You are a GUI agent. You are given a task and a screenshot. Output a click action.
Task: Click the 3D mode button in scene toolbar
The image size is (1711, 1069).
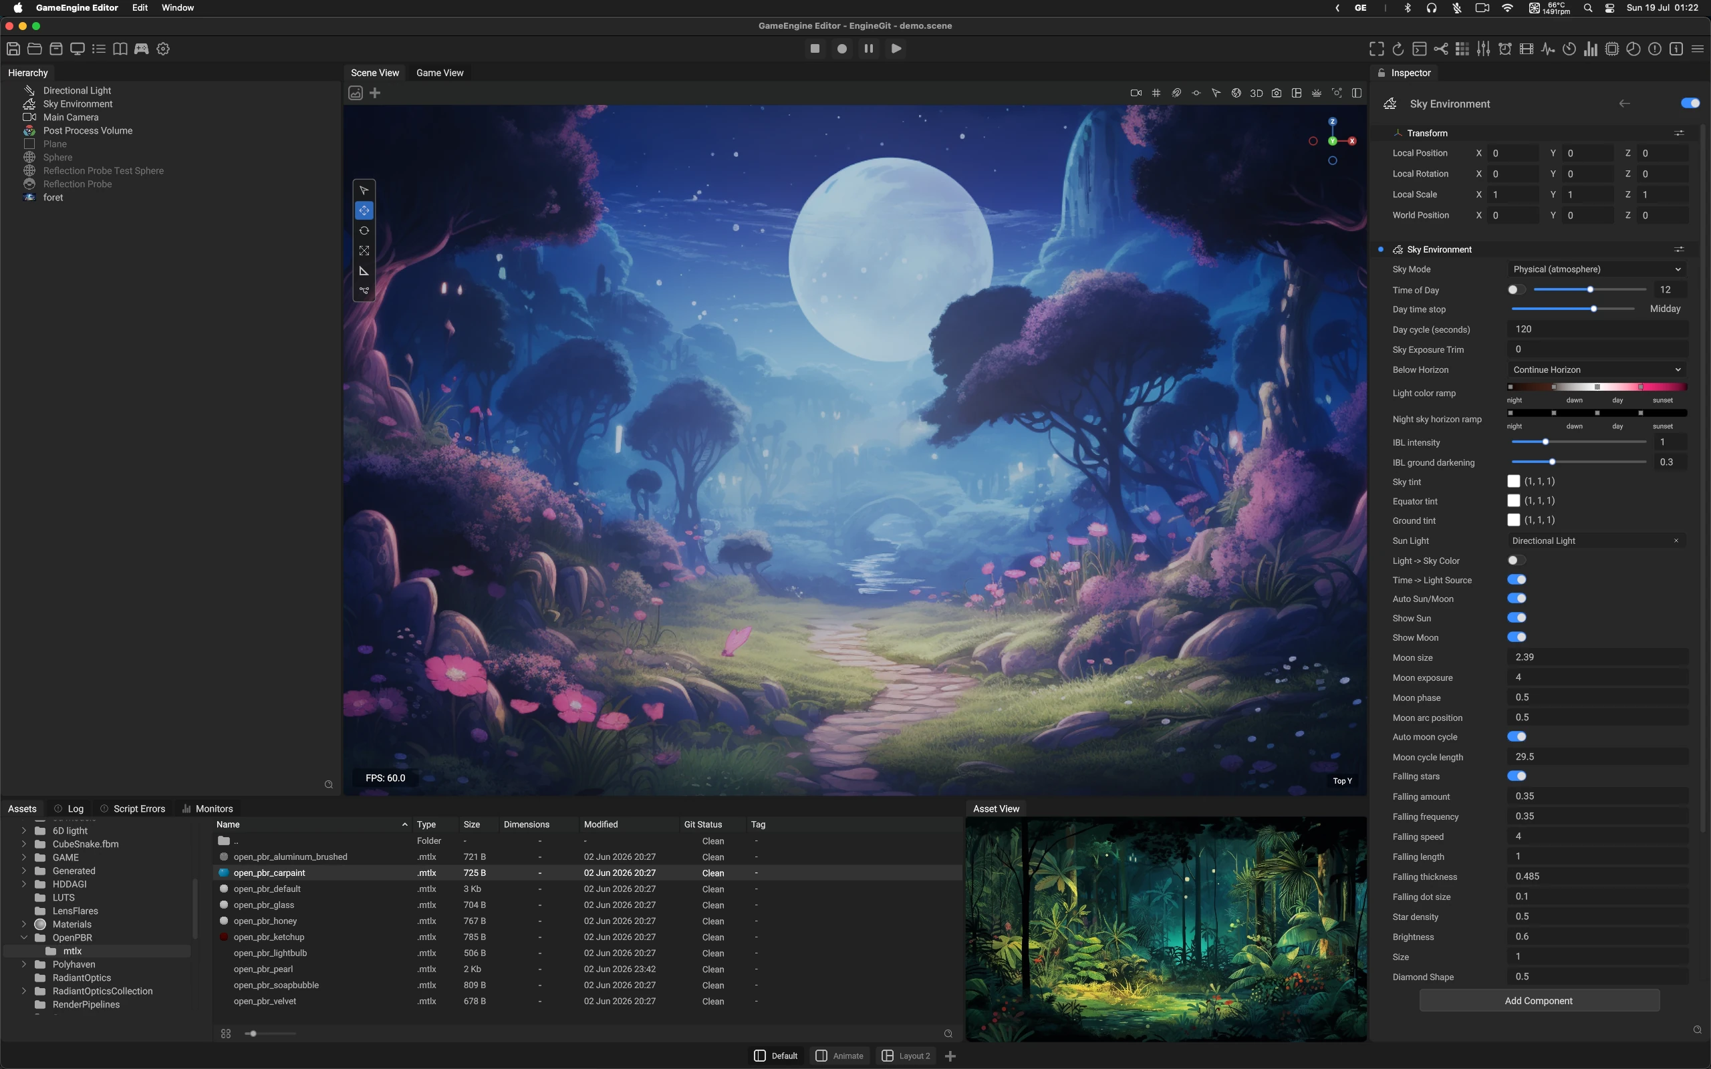click(1257, 94)
